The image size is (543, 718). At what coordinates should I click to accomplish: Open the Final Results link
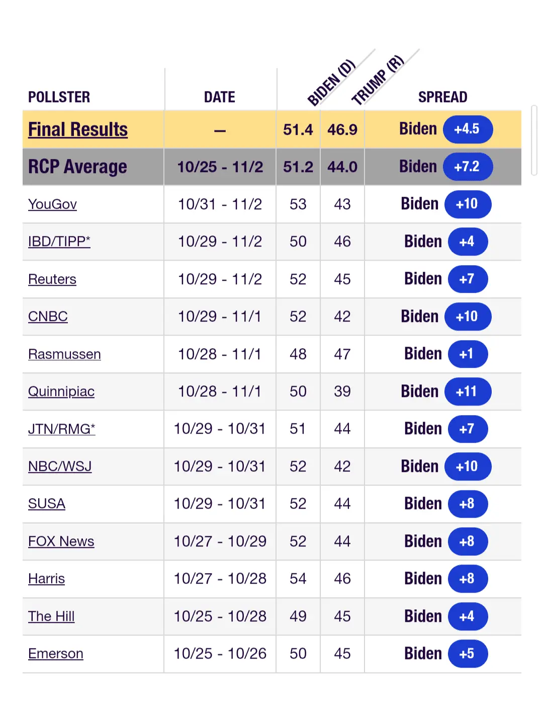(x=78, y=130)
